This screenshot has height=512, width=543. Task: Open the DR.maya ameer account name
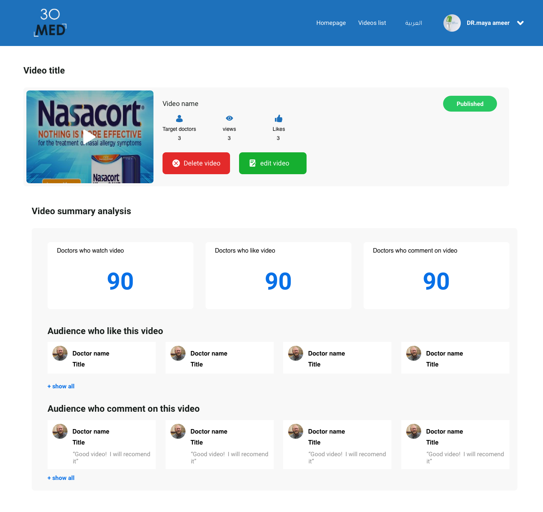[488, 23]
